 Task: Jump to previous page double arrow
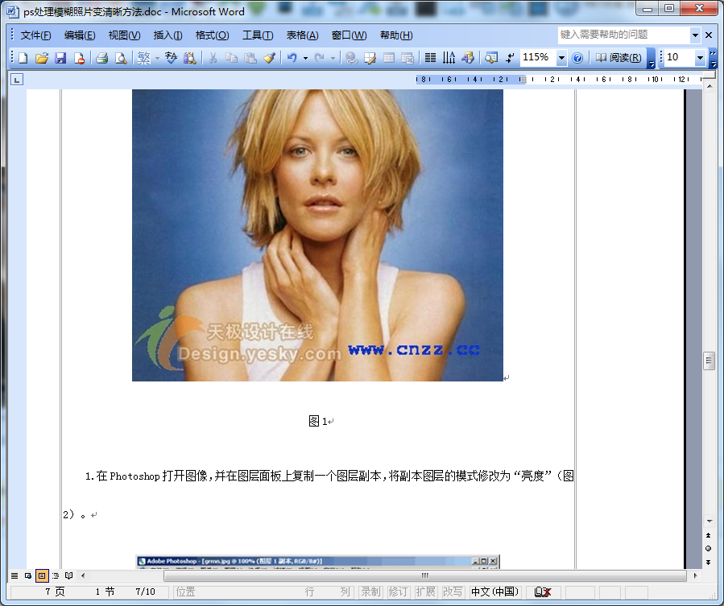(709, 535)
